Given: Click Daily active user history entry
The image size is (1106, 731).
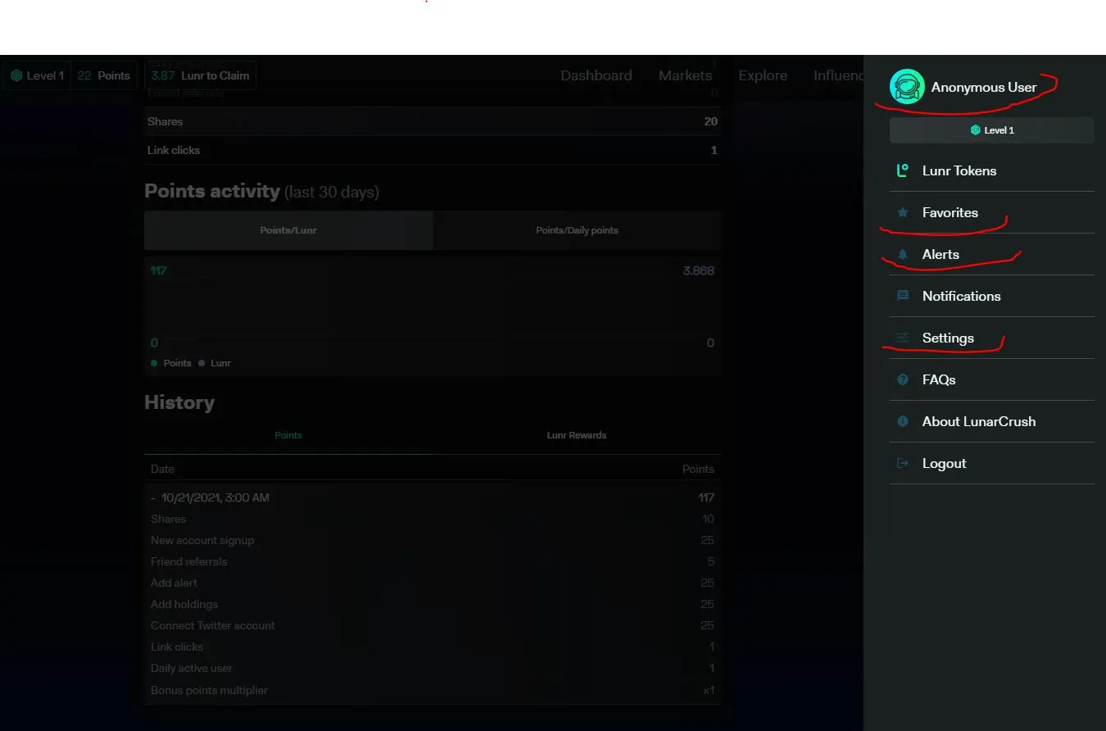Looking at the screenshot, I should coord(433,668).
